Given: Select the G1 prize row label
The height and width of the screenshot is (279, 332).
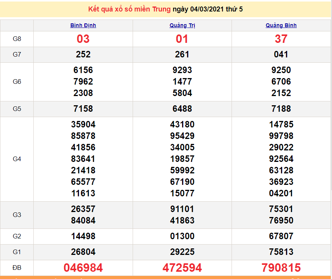Looking at the screenshot, I should [17, 252].
